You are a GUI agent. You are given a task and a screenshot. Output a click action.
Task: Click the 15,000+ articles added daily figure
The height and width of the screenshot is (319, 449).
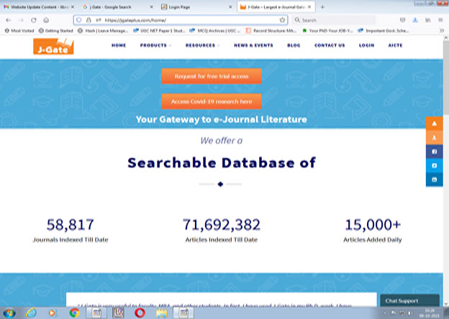[x=373, y=225]
